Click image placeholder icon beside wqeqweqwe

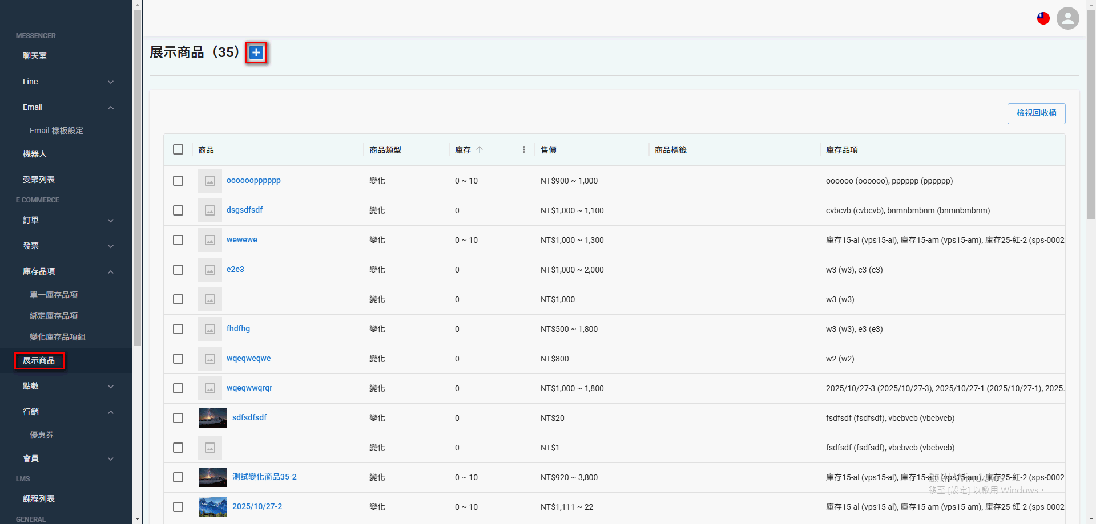[209, 359]
